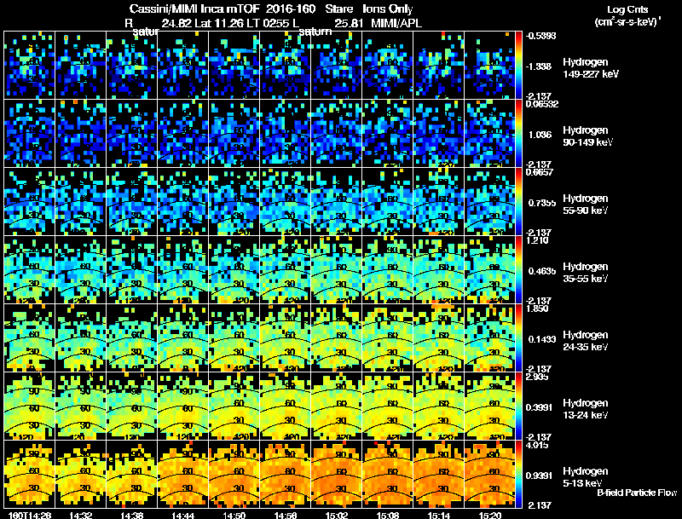Click the "1.036" color scale value
Viewport: 682px width, 519px height.
[540, 135]
